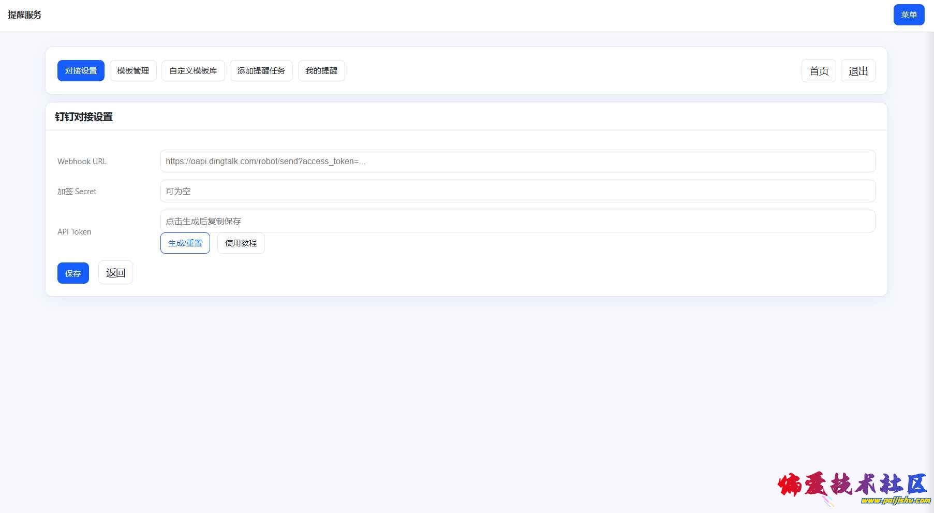
Task: Go to the 自定义模板库 tab
Action: pos(193,71)
